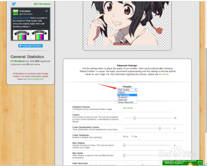Open the @GTAEmblem Twitter handle link
Screen dimensions: 207x166
42,4
